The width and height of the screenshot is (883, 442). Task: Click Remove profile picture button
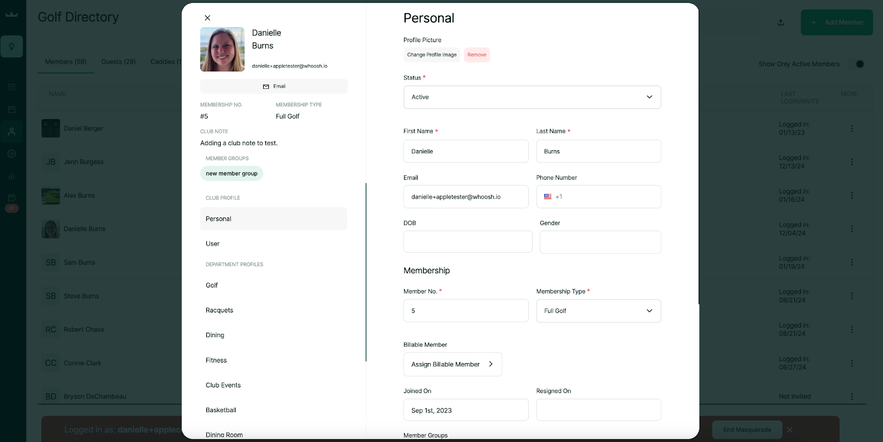click(x=477, y=55)
